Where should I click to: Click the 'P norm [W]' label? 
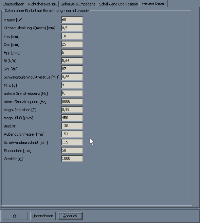coord(13,20)
